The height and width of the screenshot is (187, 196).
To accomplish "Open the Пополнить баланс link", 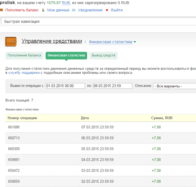I will 22,10.
